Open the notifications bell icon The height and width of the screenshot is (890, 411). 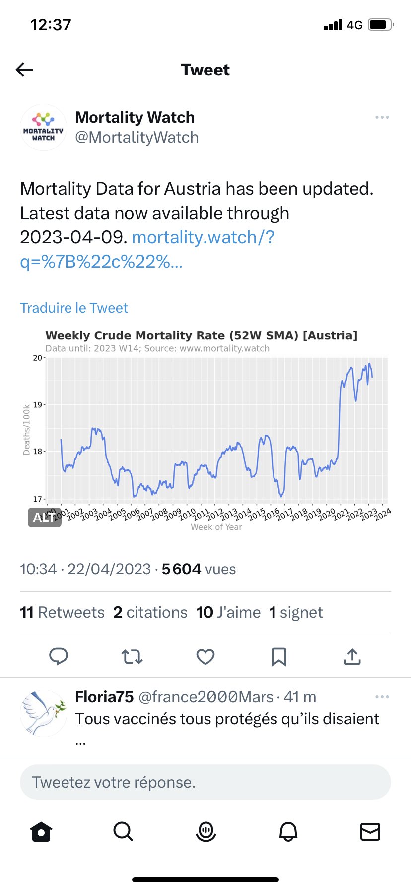pos(288,831)
